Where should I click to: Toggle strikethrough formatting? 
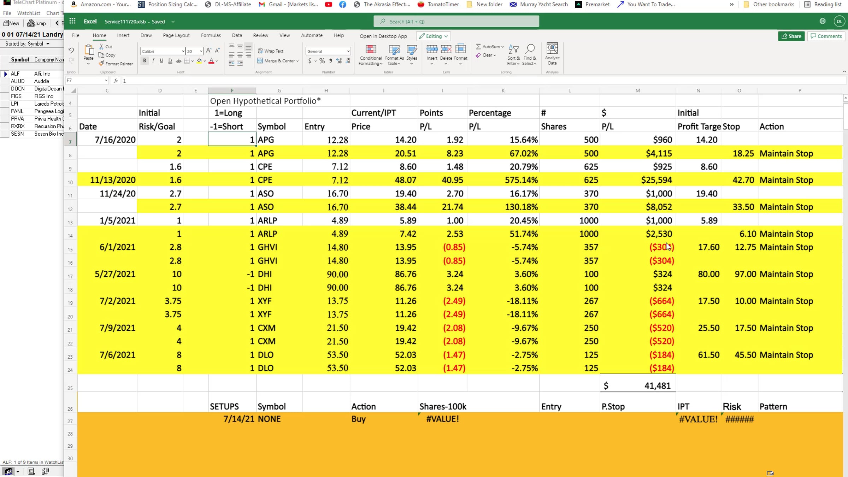(178, 61)
